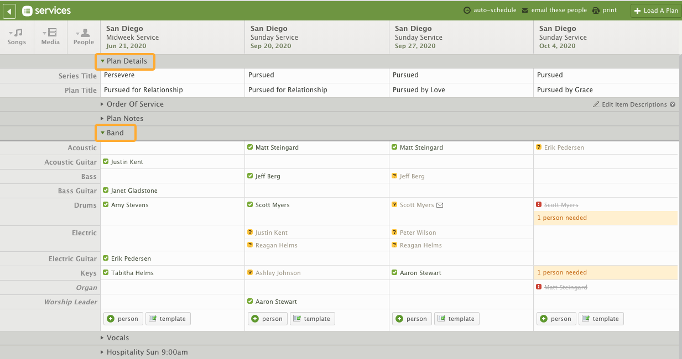This screenshot has width=682, height=359.
Task: Click the Load A Plan button
Action: [x=655, y=10]
